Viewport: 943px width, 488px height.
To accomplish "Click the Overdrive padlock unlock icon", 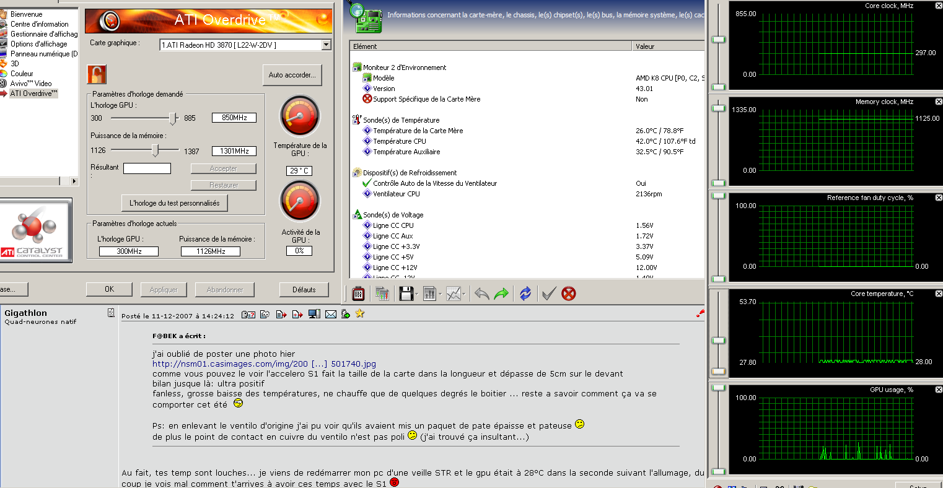I will 97,74.
